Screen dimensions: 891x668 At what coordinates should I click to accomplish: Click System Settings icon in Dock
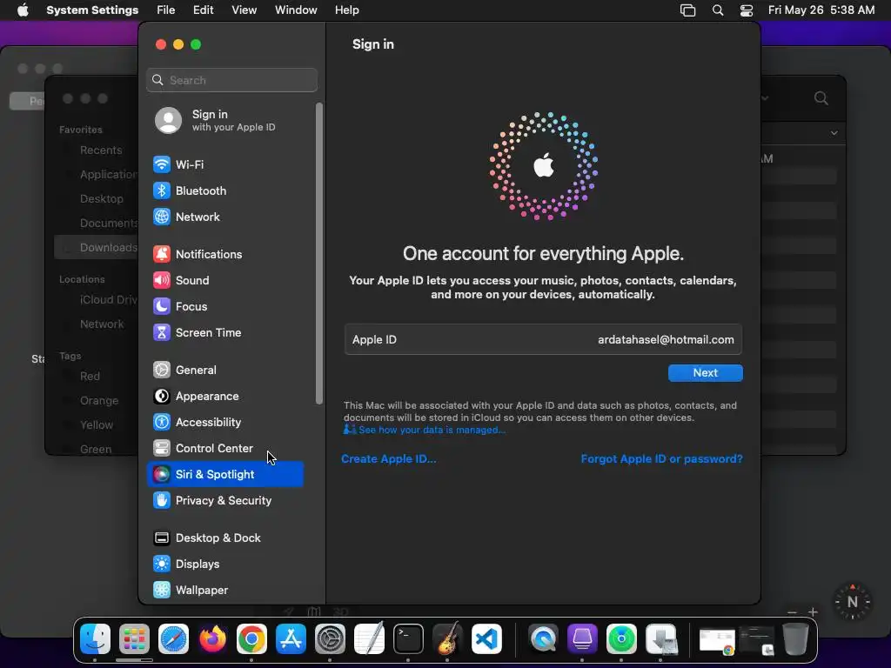click(x=330, y=639)
